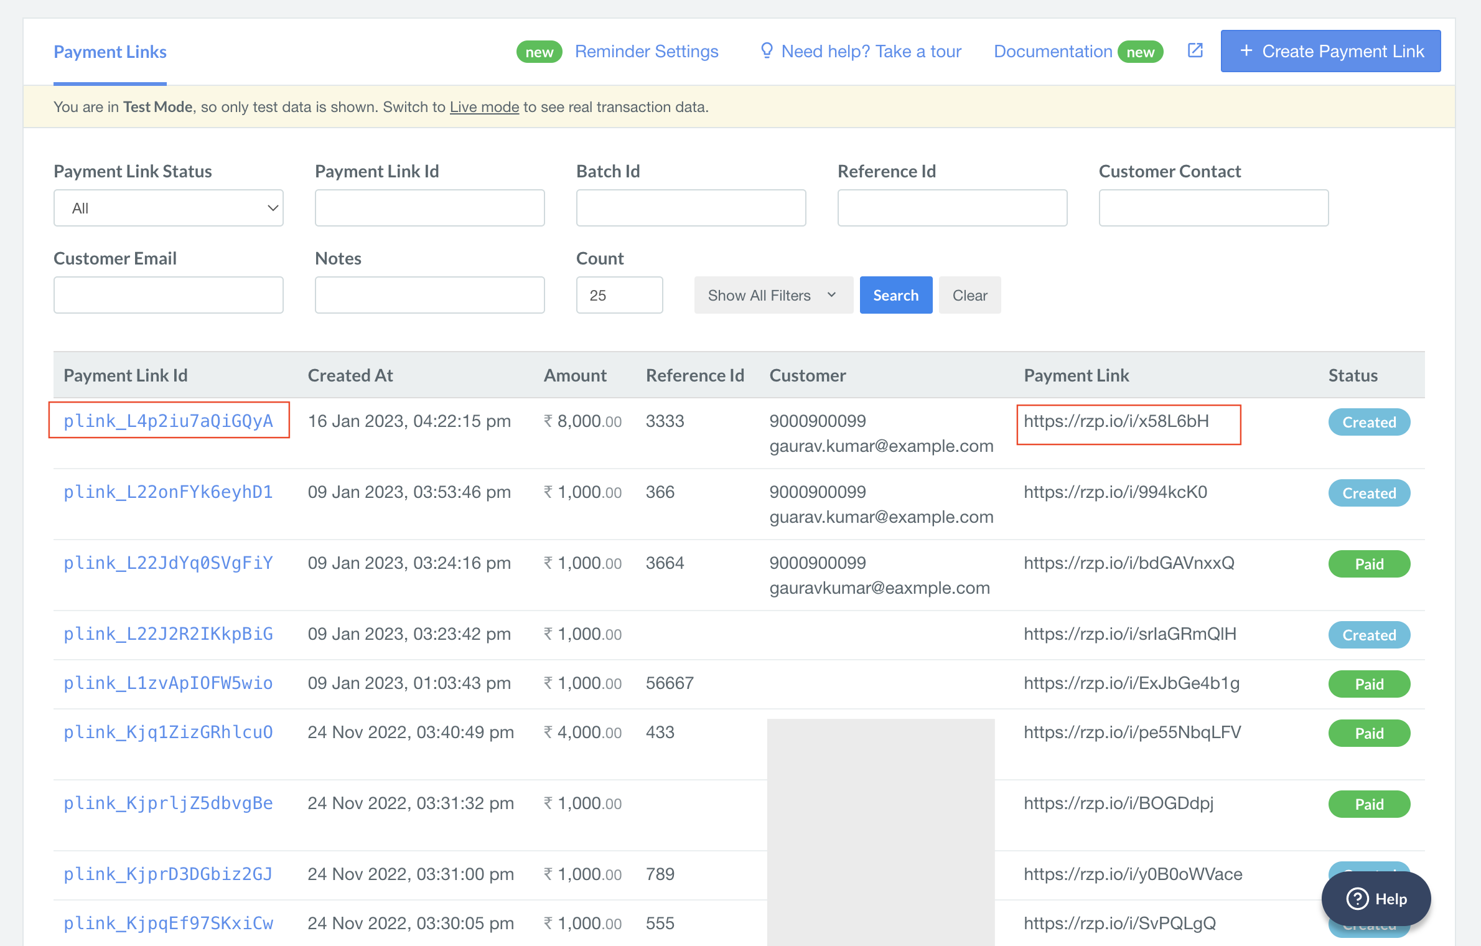Expand the Payment Link Status dropdown

point(169,208)
